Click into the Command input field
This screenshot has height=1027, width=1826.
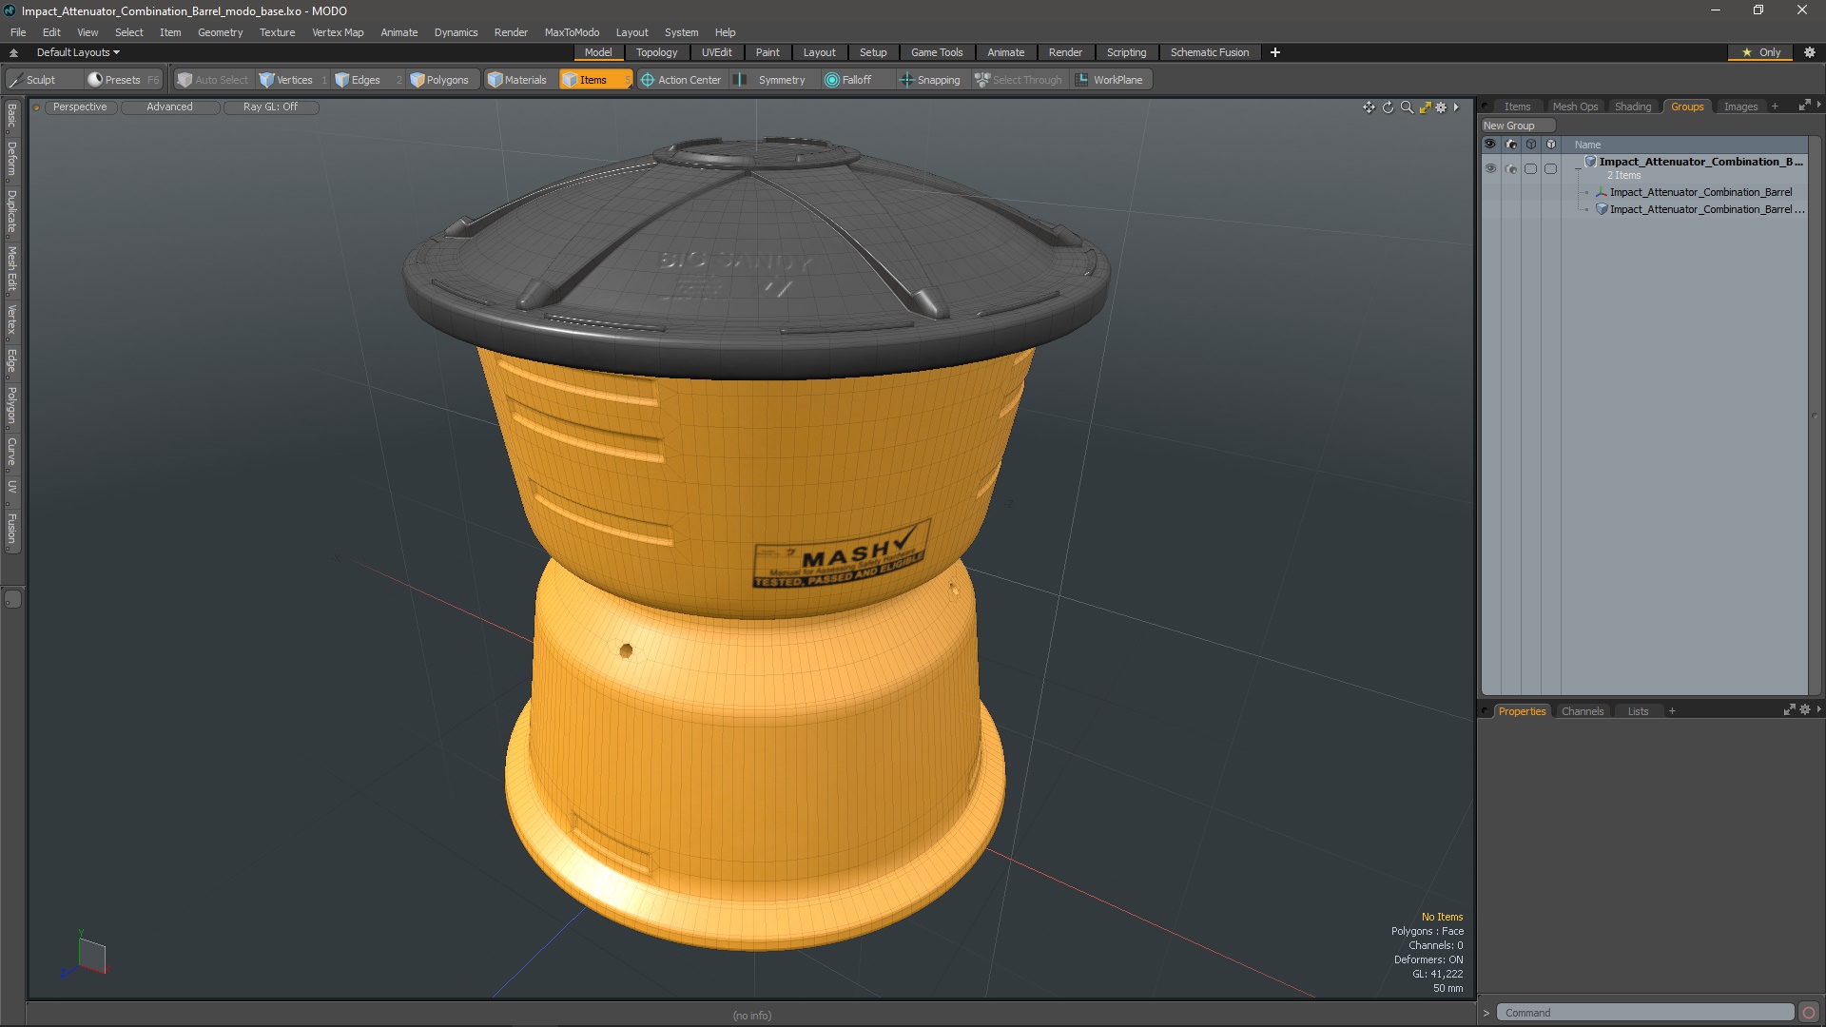1645,1013
